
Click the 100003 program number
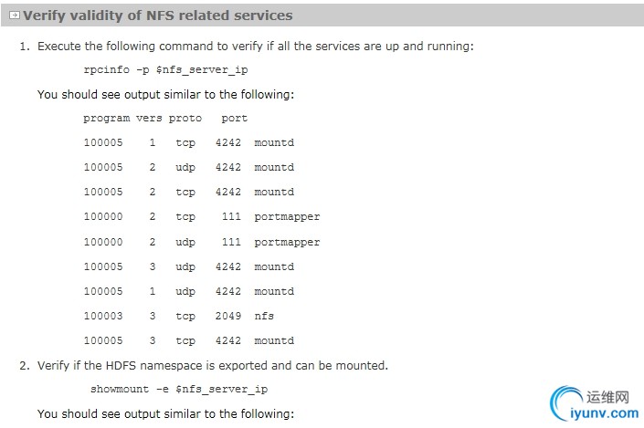click(x=103, y=316)
